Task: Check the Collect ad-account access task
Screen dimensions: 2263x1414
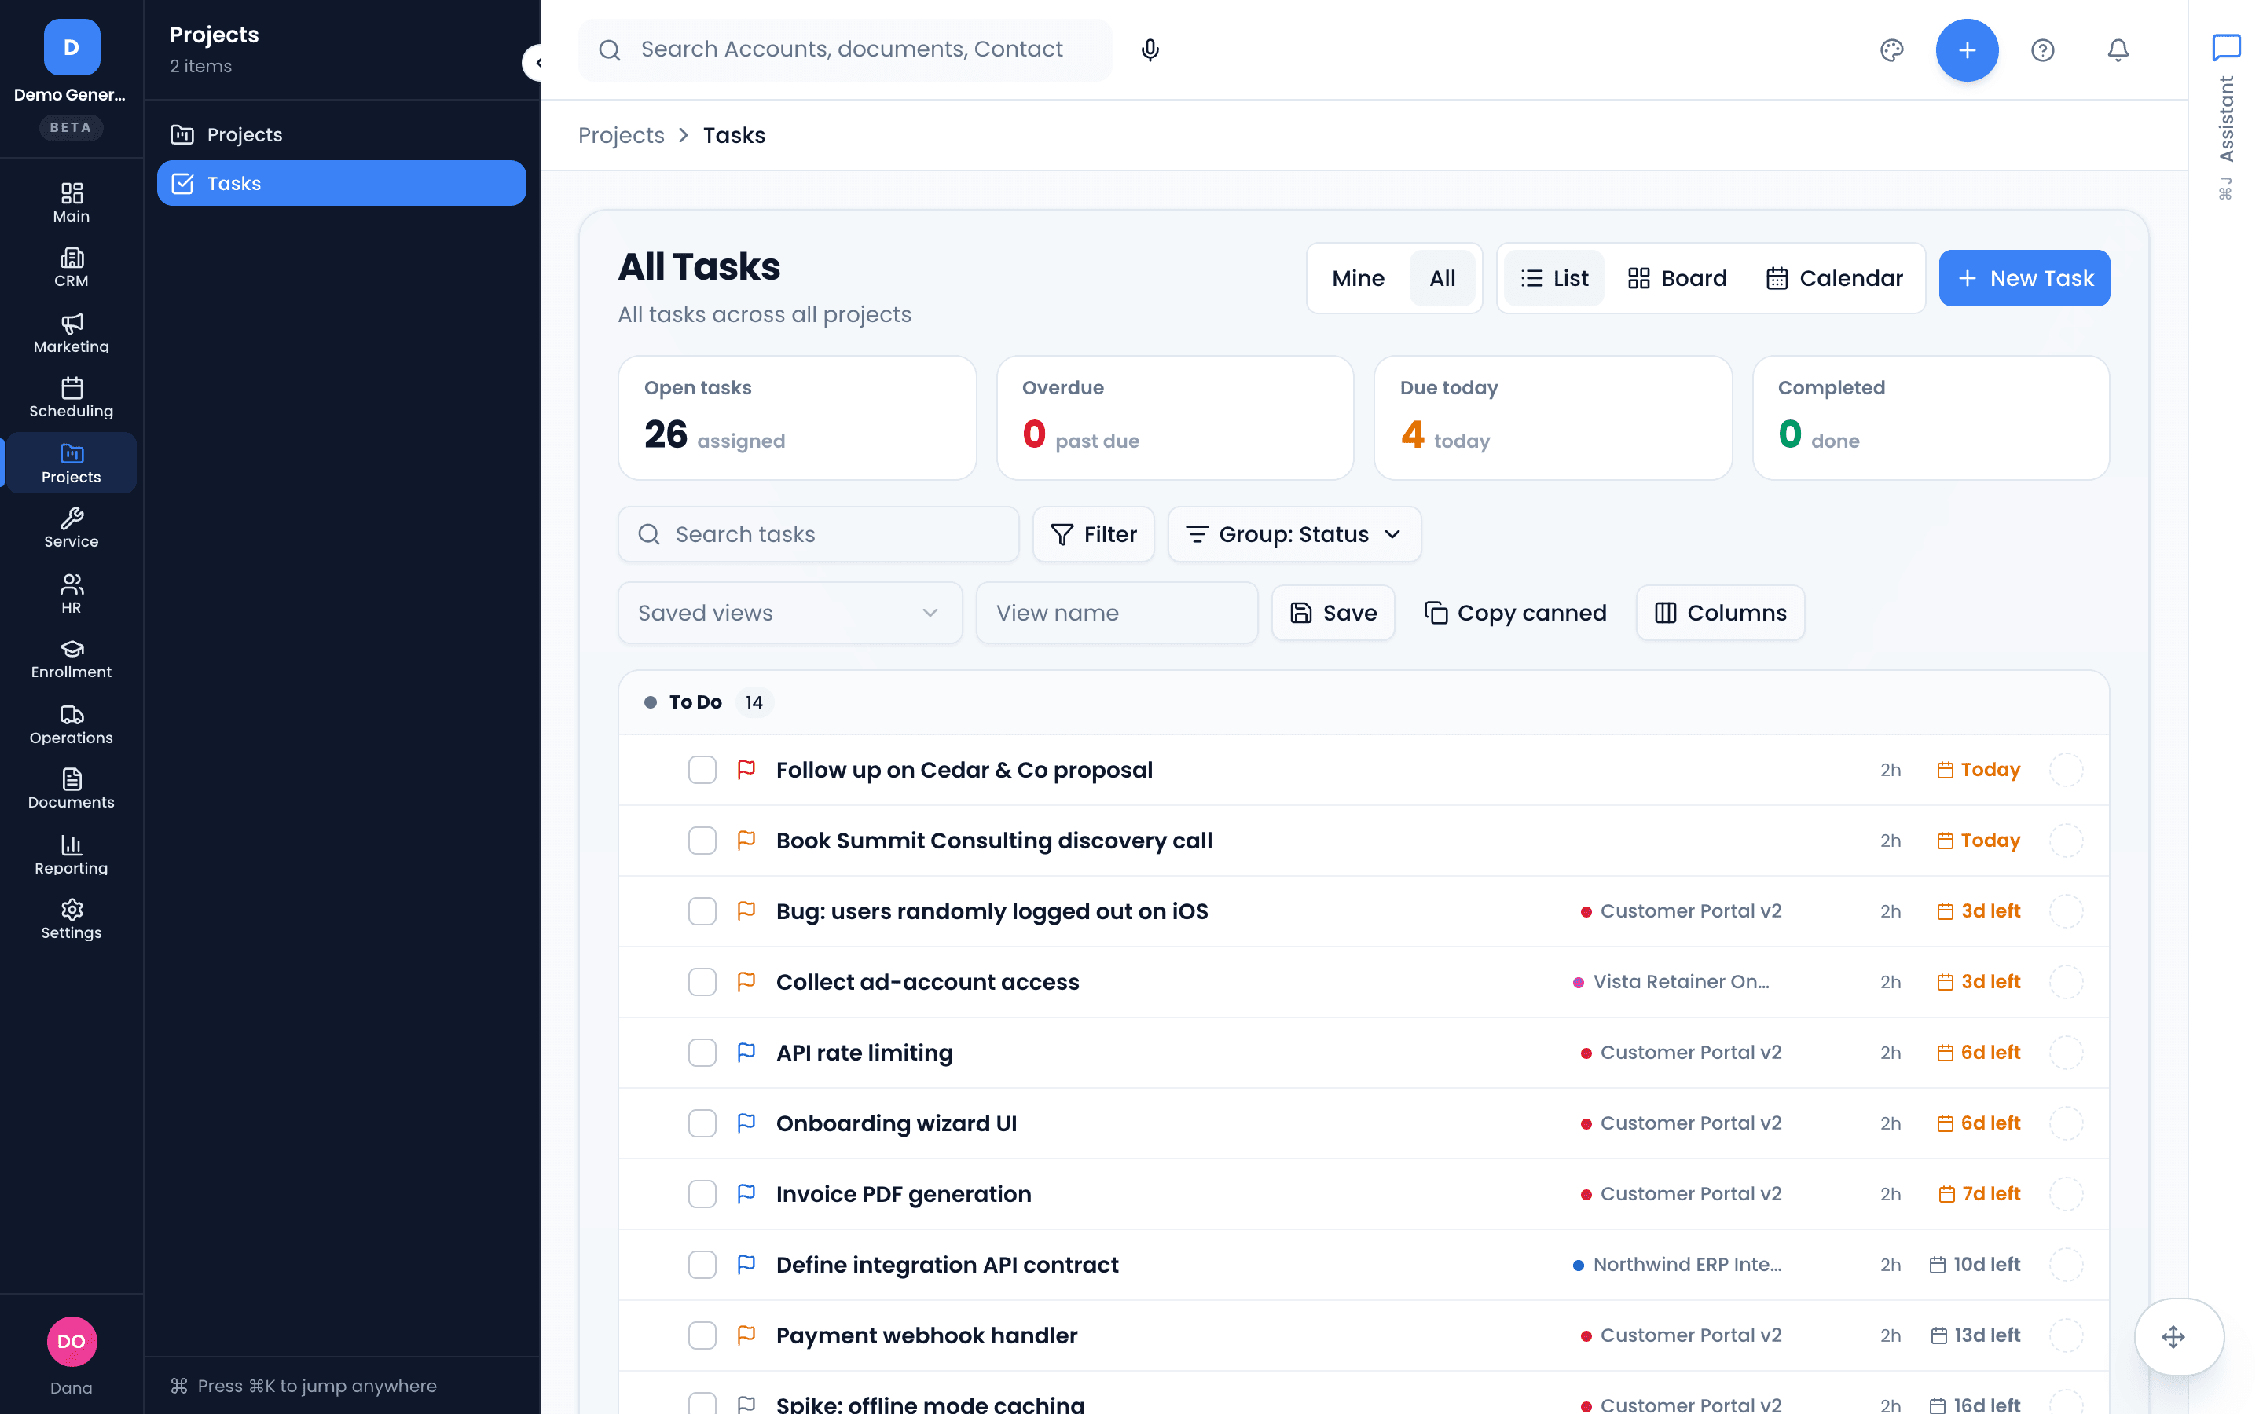Action: (x=702, y=982)
